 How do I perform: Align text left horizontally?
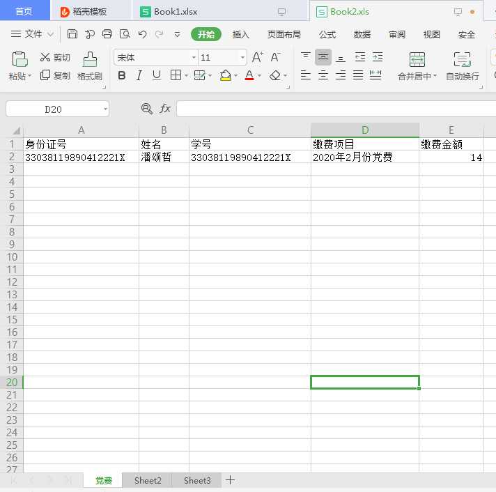(x=306, y=75)
